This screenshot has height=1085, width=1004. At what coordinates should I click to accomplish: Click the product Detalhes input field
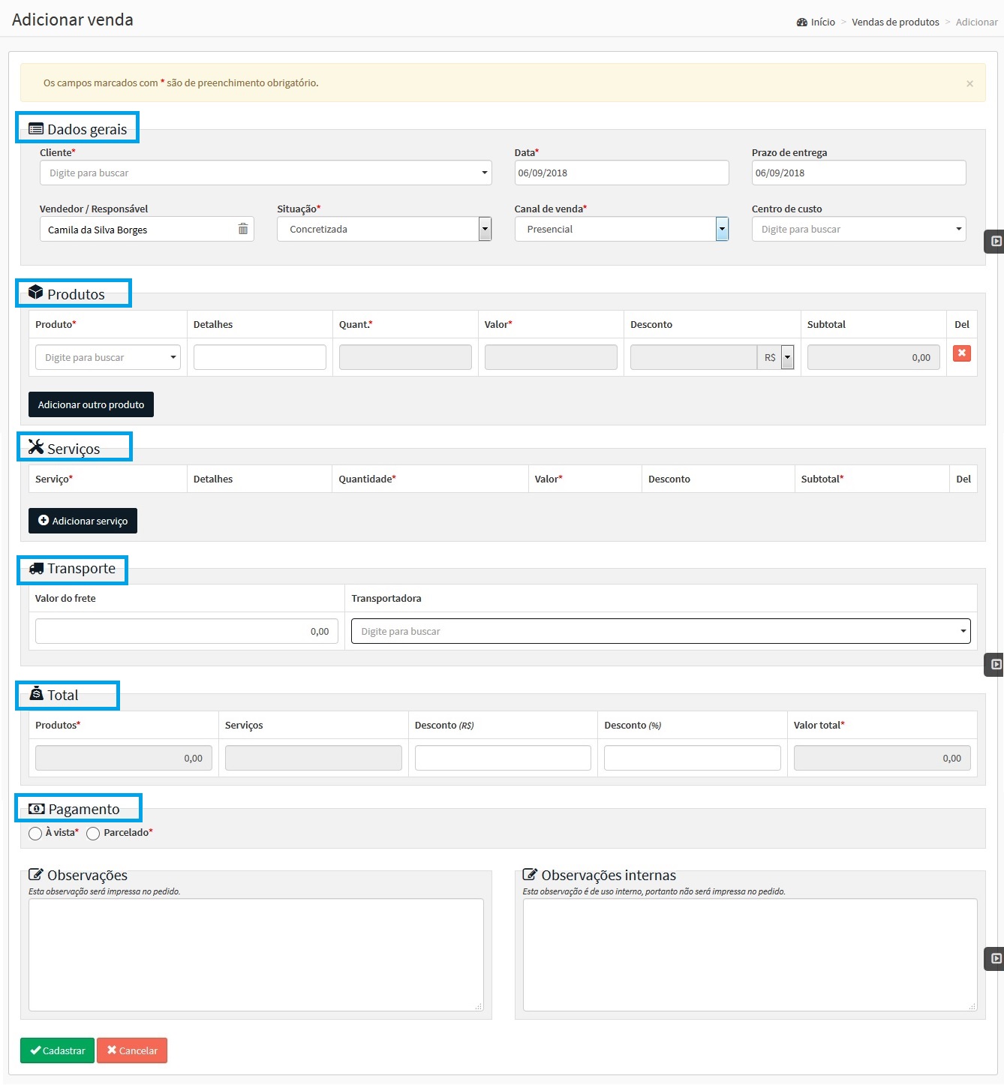click(x=260, y=357)
